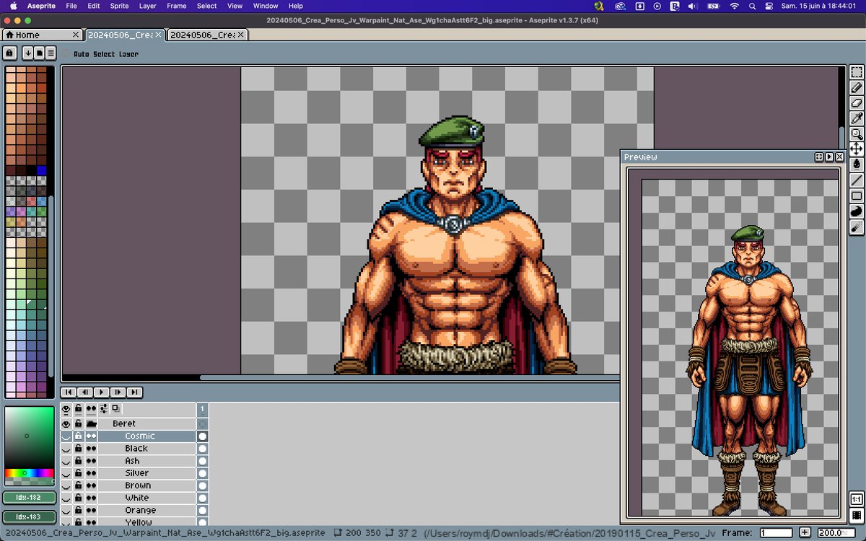866x541 pixels.
Task: Set zoom to 1:1 button
Action: point(856,499)
